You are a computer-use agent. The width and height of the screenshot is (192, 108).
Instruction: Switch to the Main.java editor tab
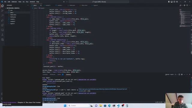click(x=72, y=5)
